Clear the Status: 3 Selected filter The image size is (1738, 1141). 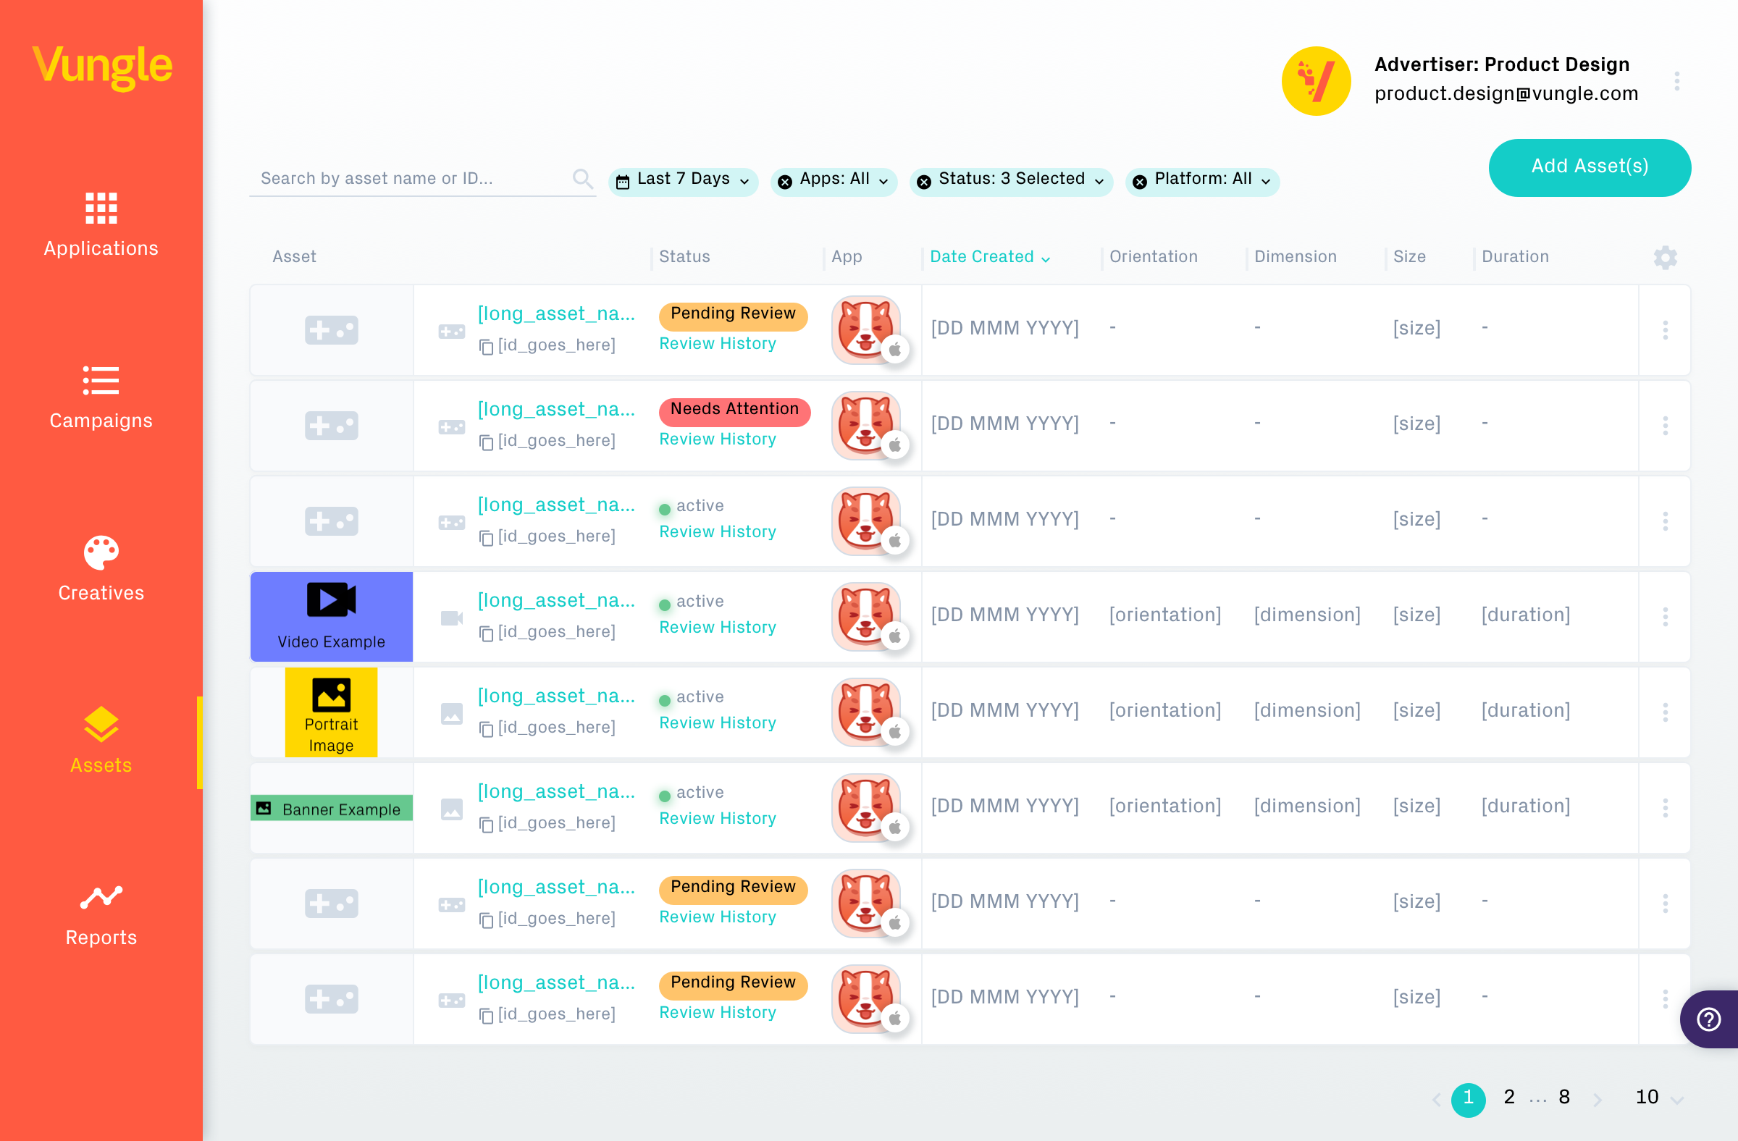coord(924,182)
